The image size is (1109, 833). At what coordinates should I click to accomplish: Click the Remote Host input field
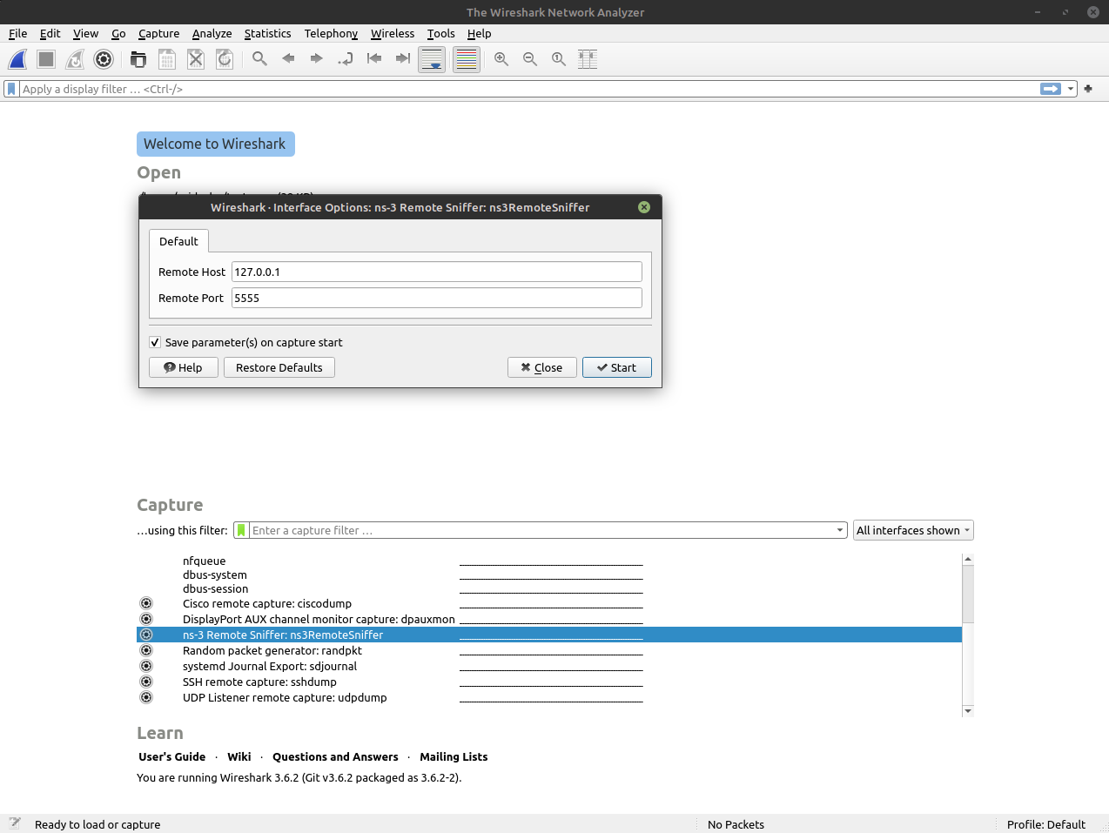tap(437, 272)
